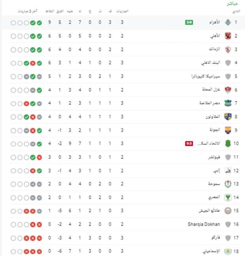The width and height of the screenshot is (245, 256).
Task: Click the green 3-0 live score badge
Action: [x=189, y=23]
